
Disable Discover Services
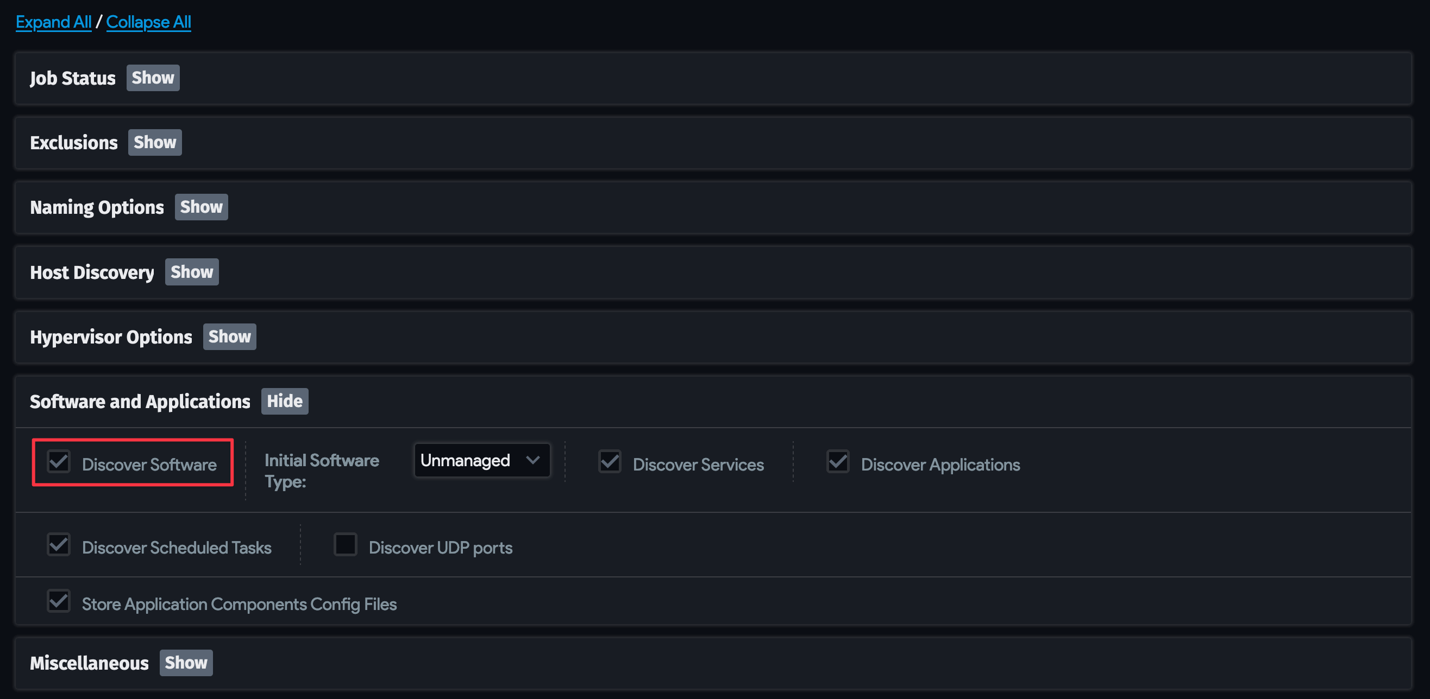pyautogui.click(x=610, y=462)
